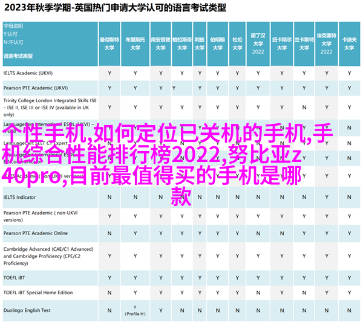
Task: Select the 布里斯托大学 column header
Action: (135, 44)
